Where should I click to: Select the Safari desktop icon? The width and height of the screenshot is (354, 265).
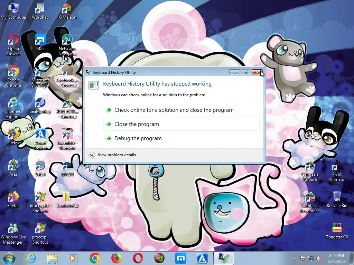coord(40,168)
